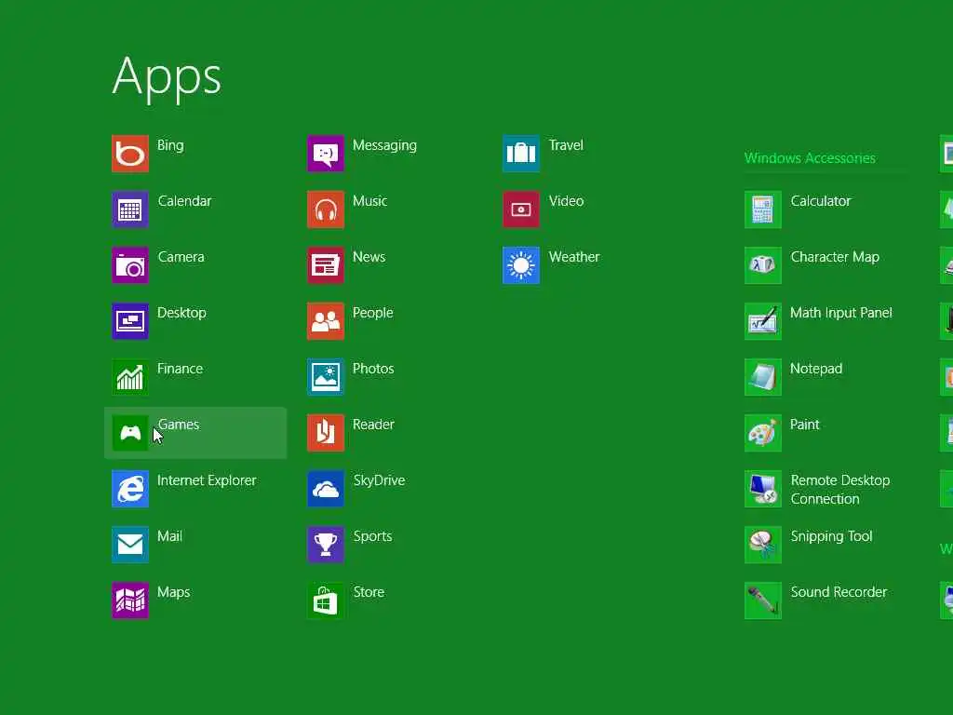Open the Weather sun icon

click(521, 265)
